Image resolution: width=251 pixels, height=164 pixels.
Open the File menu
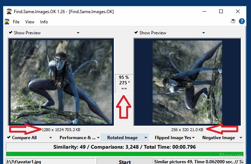click(x=16, y=22)
